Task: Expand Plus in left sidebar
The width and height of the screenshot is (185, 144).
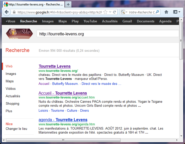Action: coord(9,111)
